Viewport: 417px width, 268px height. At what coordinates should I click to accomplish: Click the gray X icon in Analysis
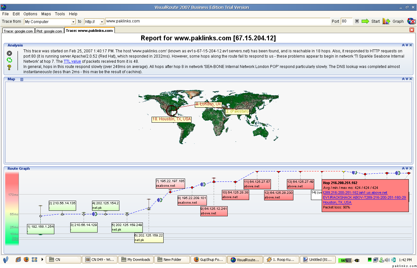tap(9, 53)
